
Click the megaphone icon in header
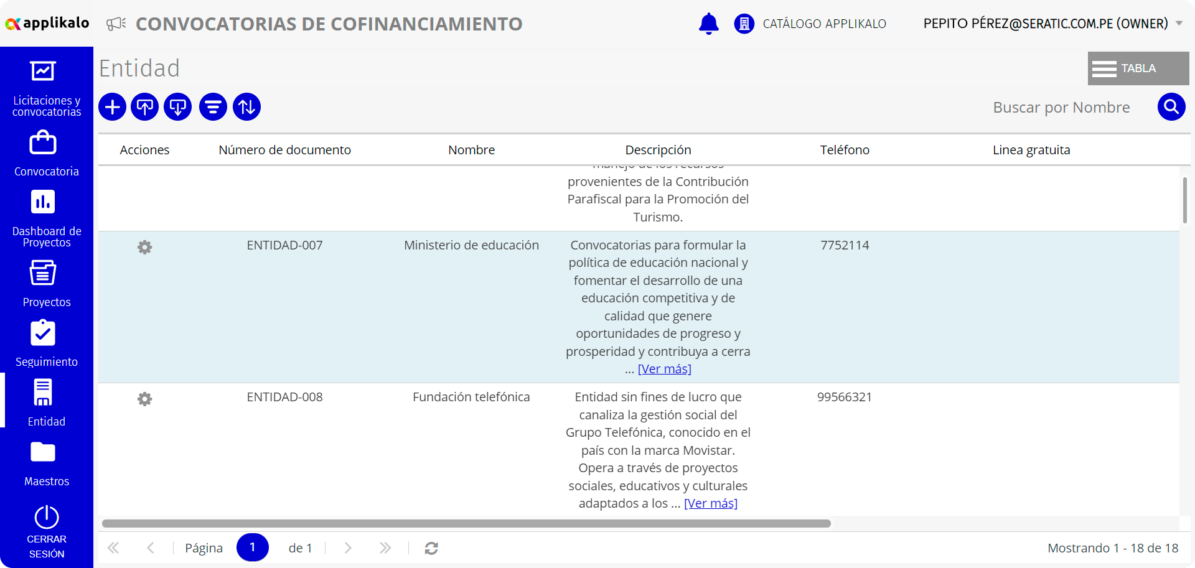[116, 24]
